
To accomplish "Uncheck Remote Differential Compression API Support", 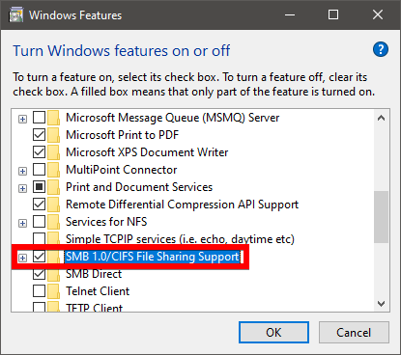I will (39, 205).
